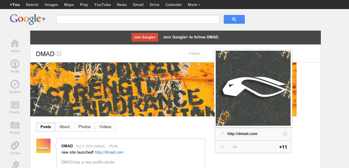Open Play in the top bar
The height and width of the screenshot is (168, 349).
coord(84,5)
